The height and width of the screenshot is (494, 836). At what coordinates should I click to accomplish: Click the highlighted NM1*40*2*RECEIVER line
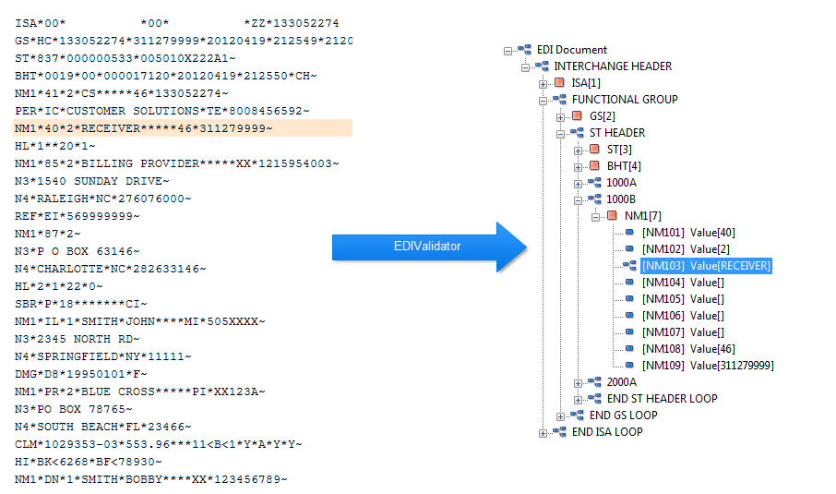(x=183, y=128)
